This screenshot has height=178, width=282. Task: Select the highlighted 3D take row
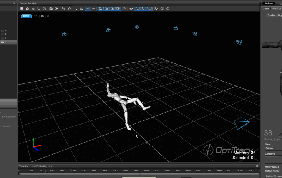click(x=8, y=42)
